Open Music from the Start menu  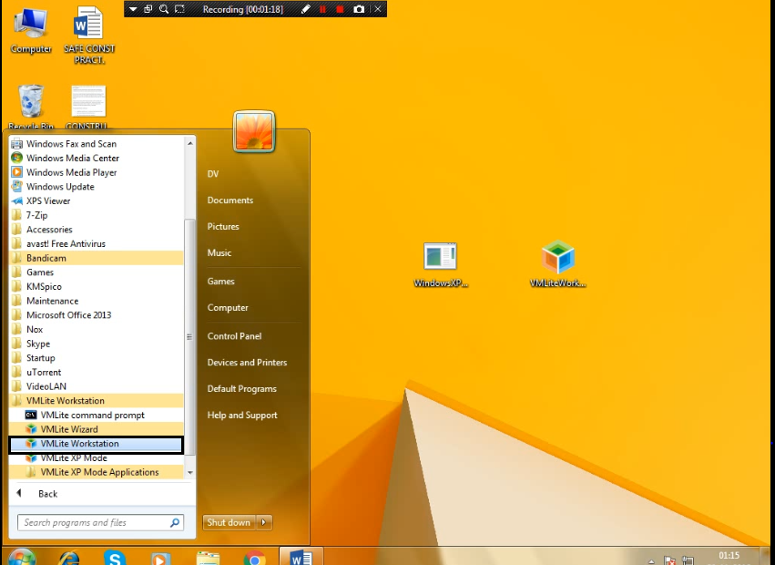click(219, 252)
